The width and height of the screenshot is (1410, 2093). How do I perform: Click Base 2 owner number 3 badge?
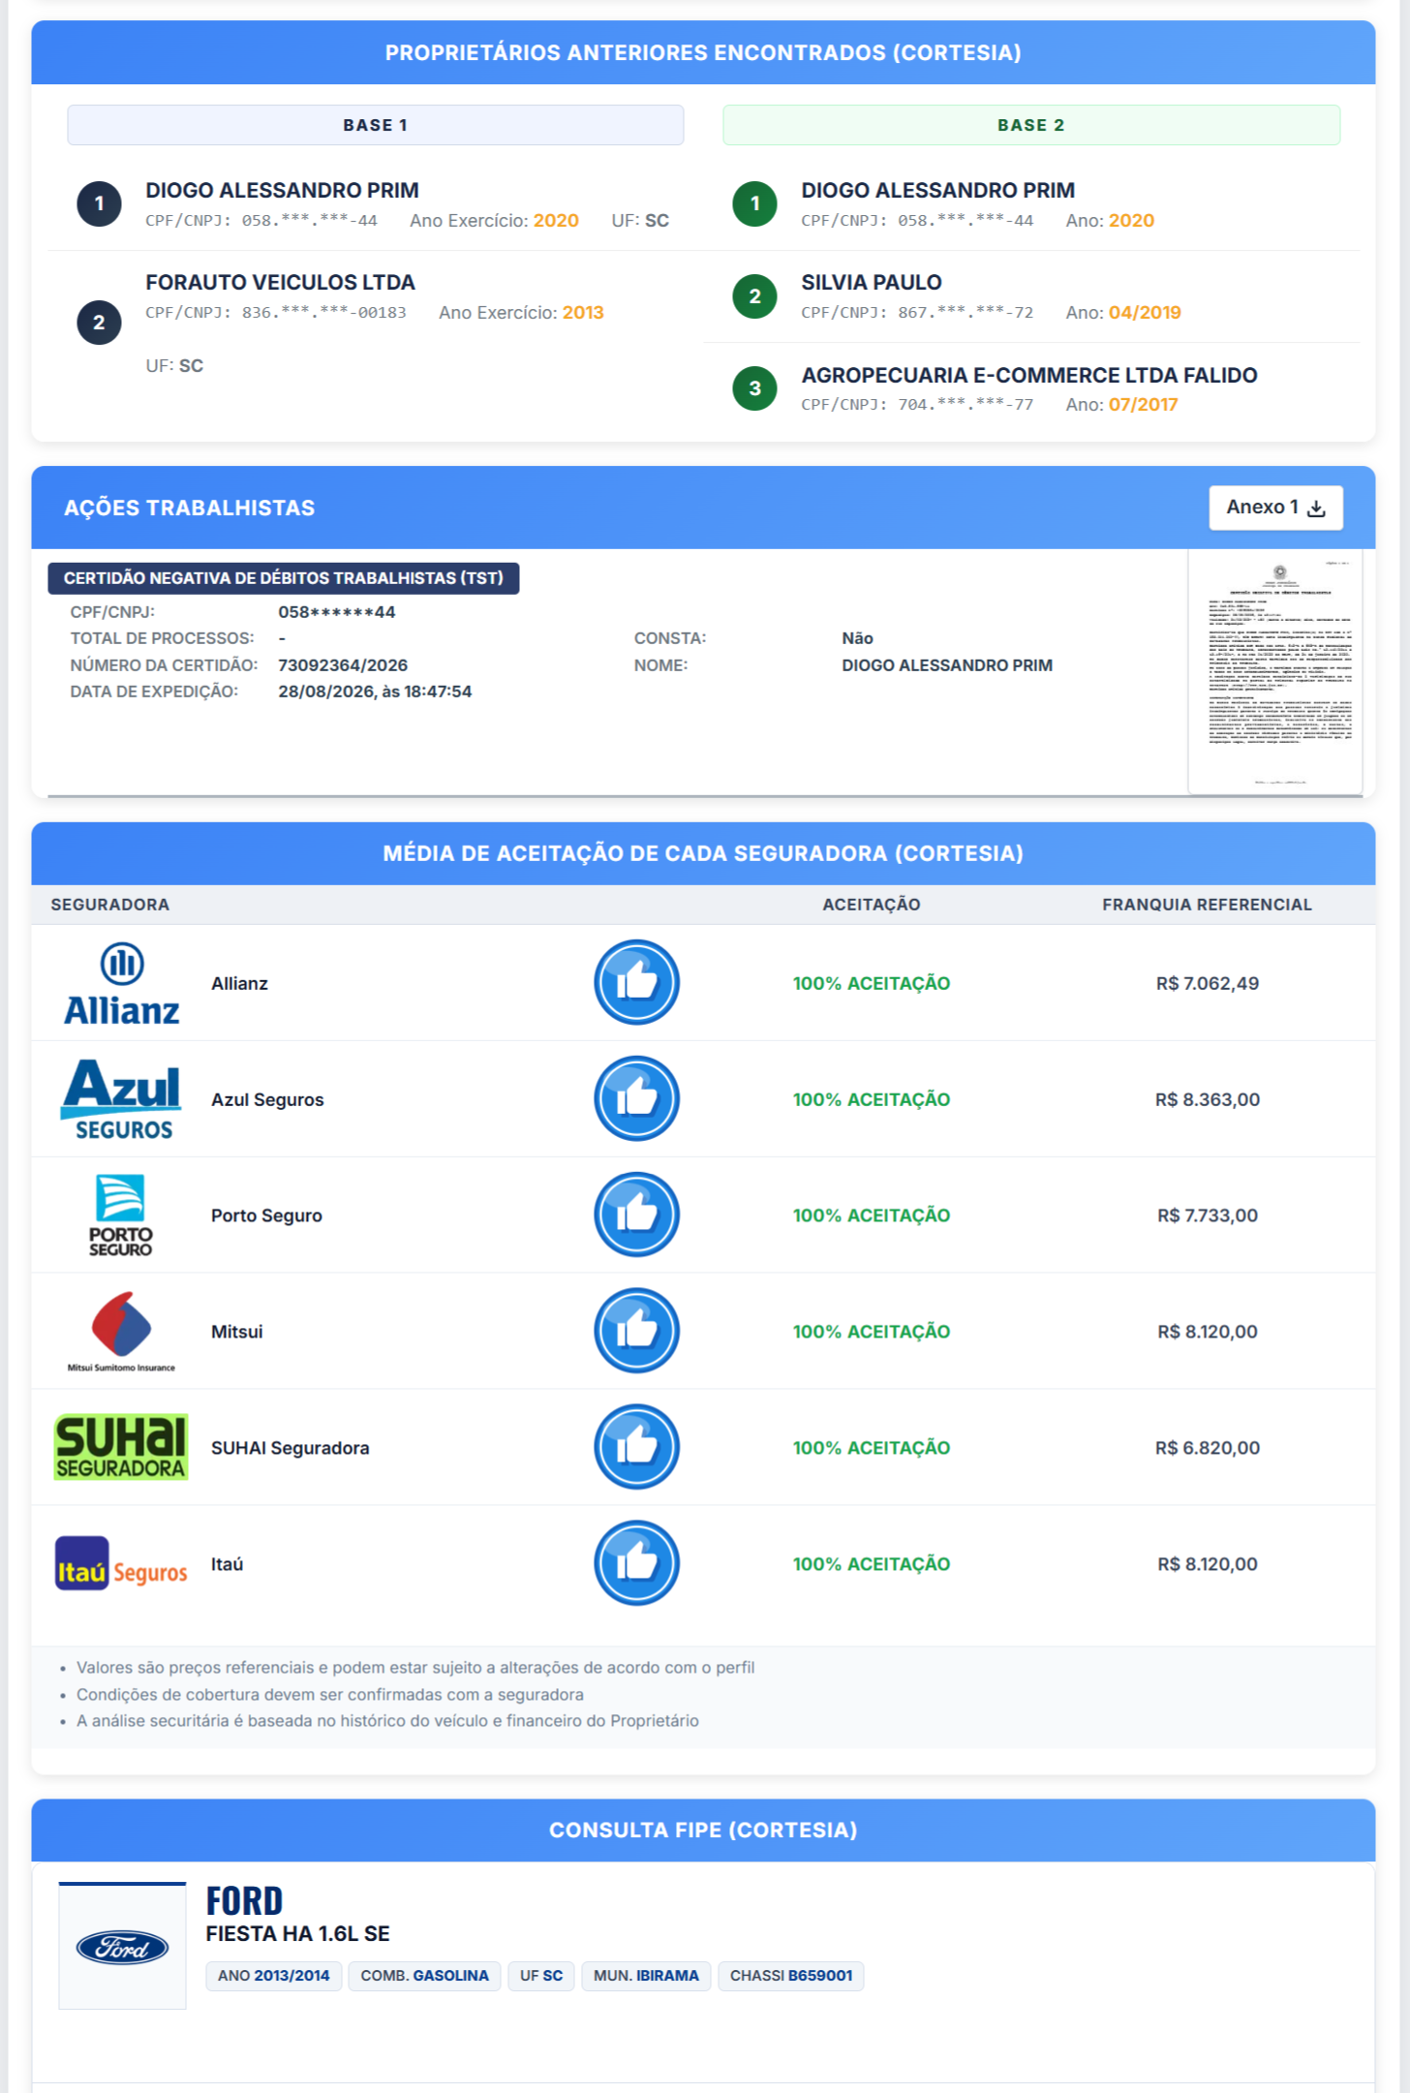point(754,388)
